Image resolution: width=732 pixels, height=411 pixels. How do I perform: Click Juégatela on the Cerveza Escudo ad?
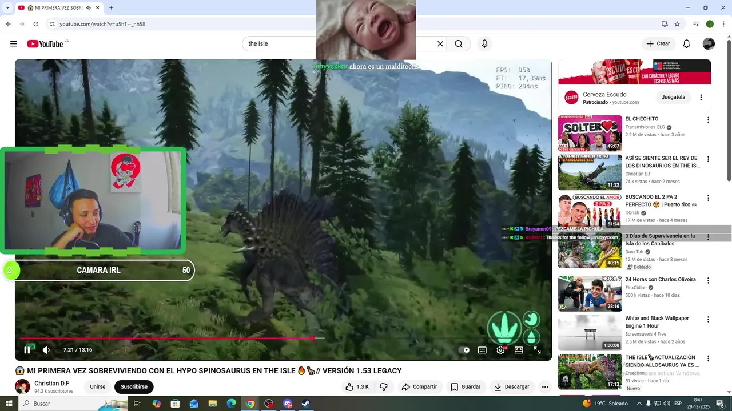click(673, 98)
